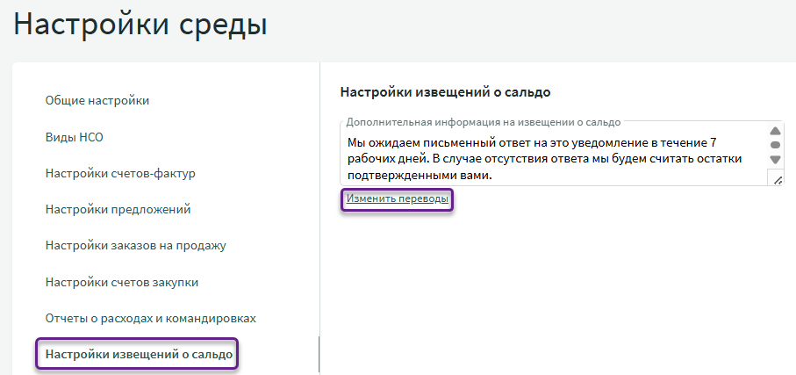796x375 pixels.
Task: Click the text area's scrollbar thumb
Action: 775,145
